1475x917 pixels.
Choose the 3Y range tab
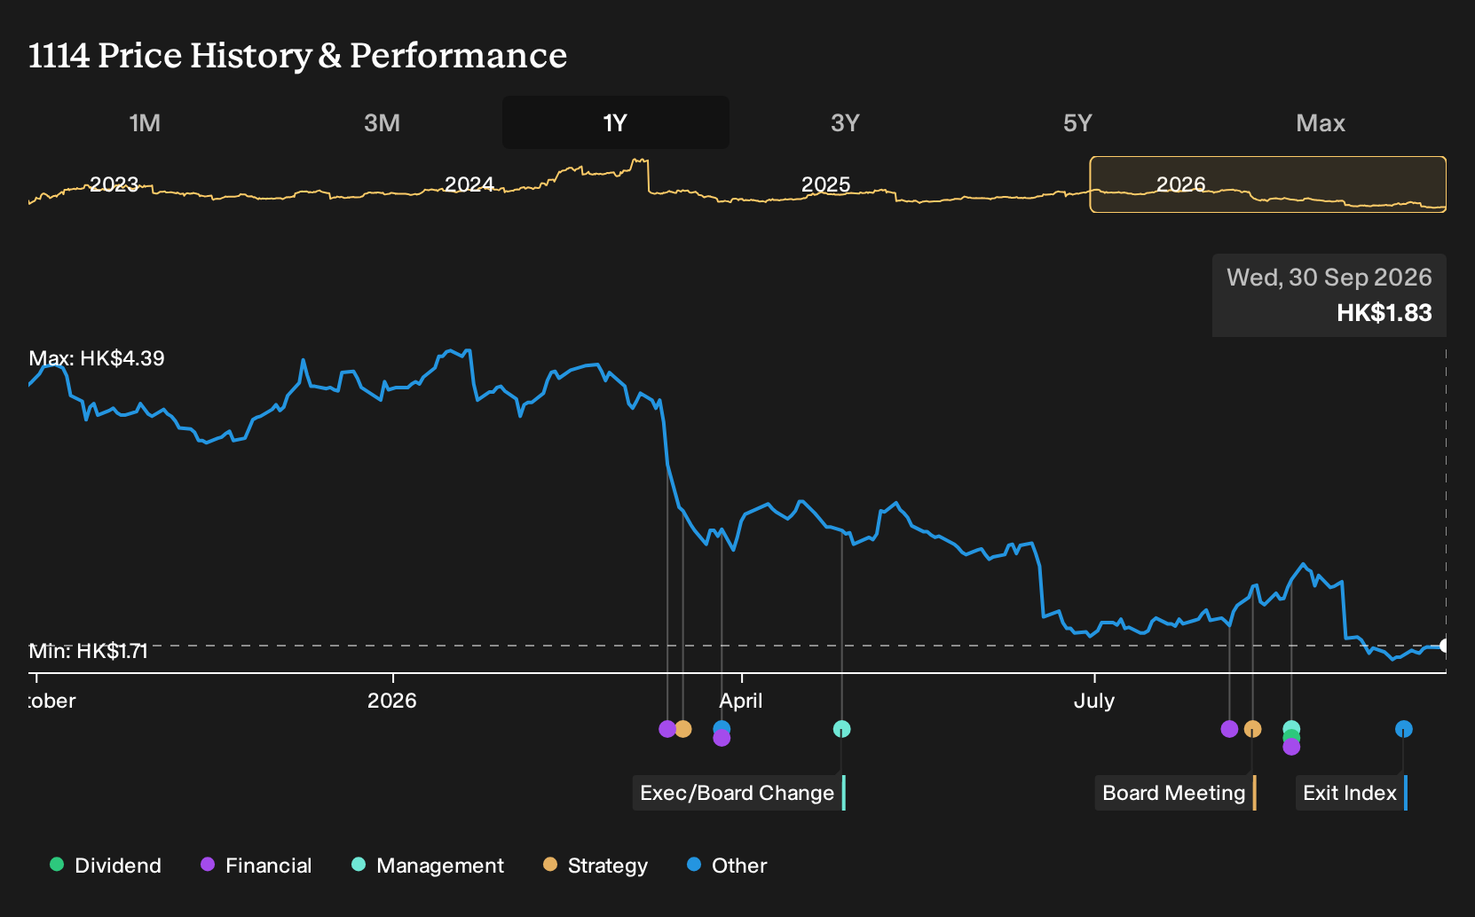click(845, 122)
